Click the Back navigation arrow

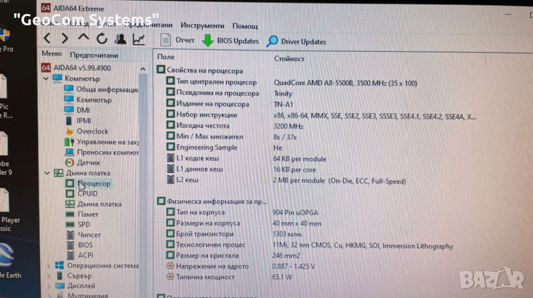pyautogui.click(x=47, y=39)
